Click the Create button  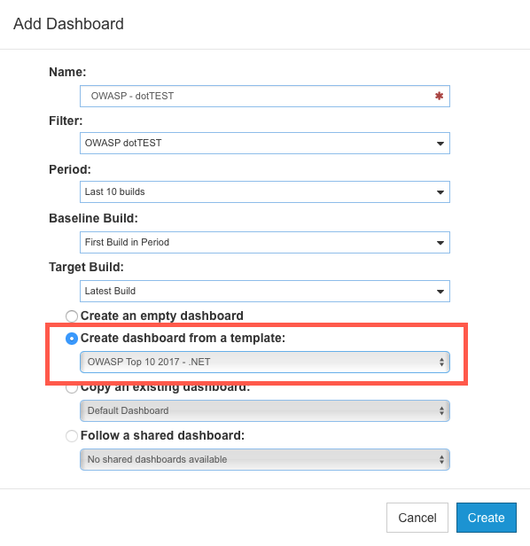tap(486, 518)
